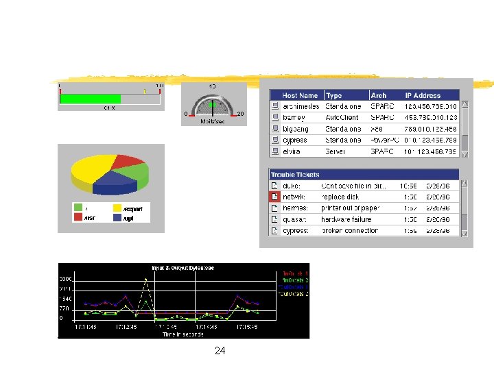Click blue /opt legend swatch
Viewport: 494px width, 370px height.
pos(117,217)
